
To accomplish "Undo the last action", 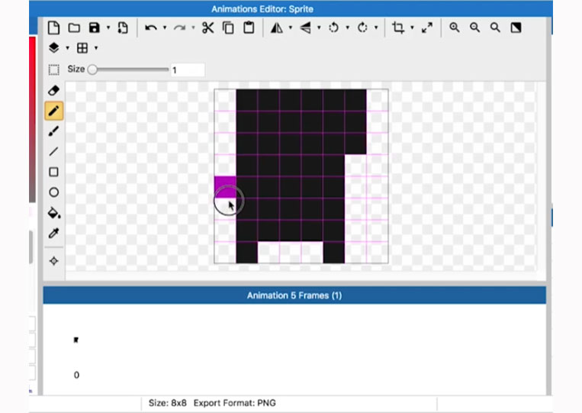I will (151, 27).
